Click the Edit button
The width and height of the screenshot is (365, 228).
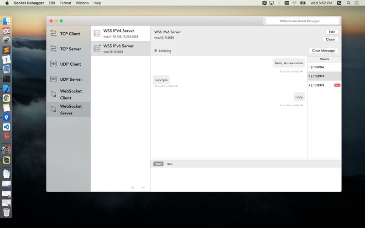[x=332, y=32]
